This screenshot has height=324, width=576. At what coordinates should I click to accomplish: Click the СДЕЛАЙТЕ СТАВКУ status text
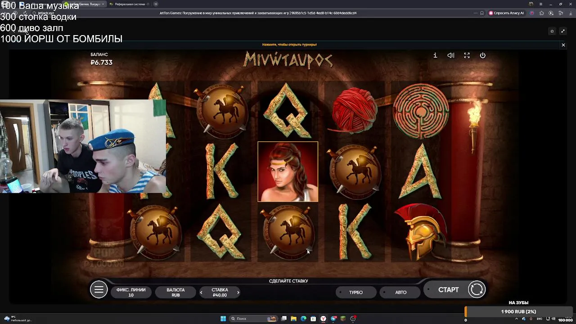coord(288,281)
